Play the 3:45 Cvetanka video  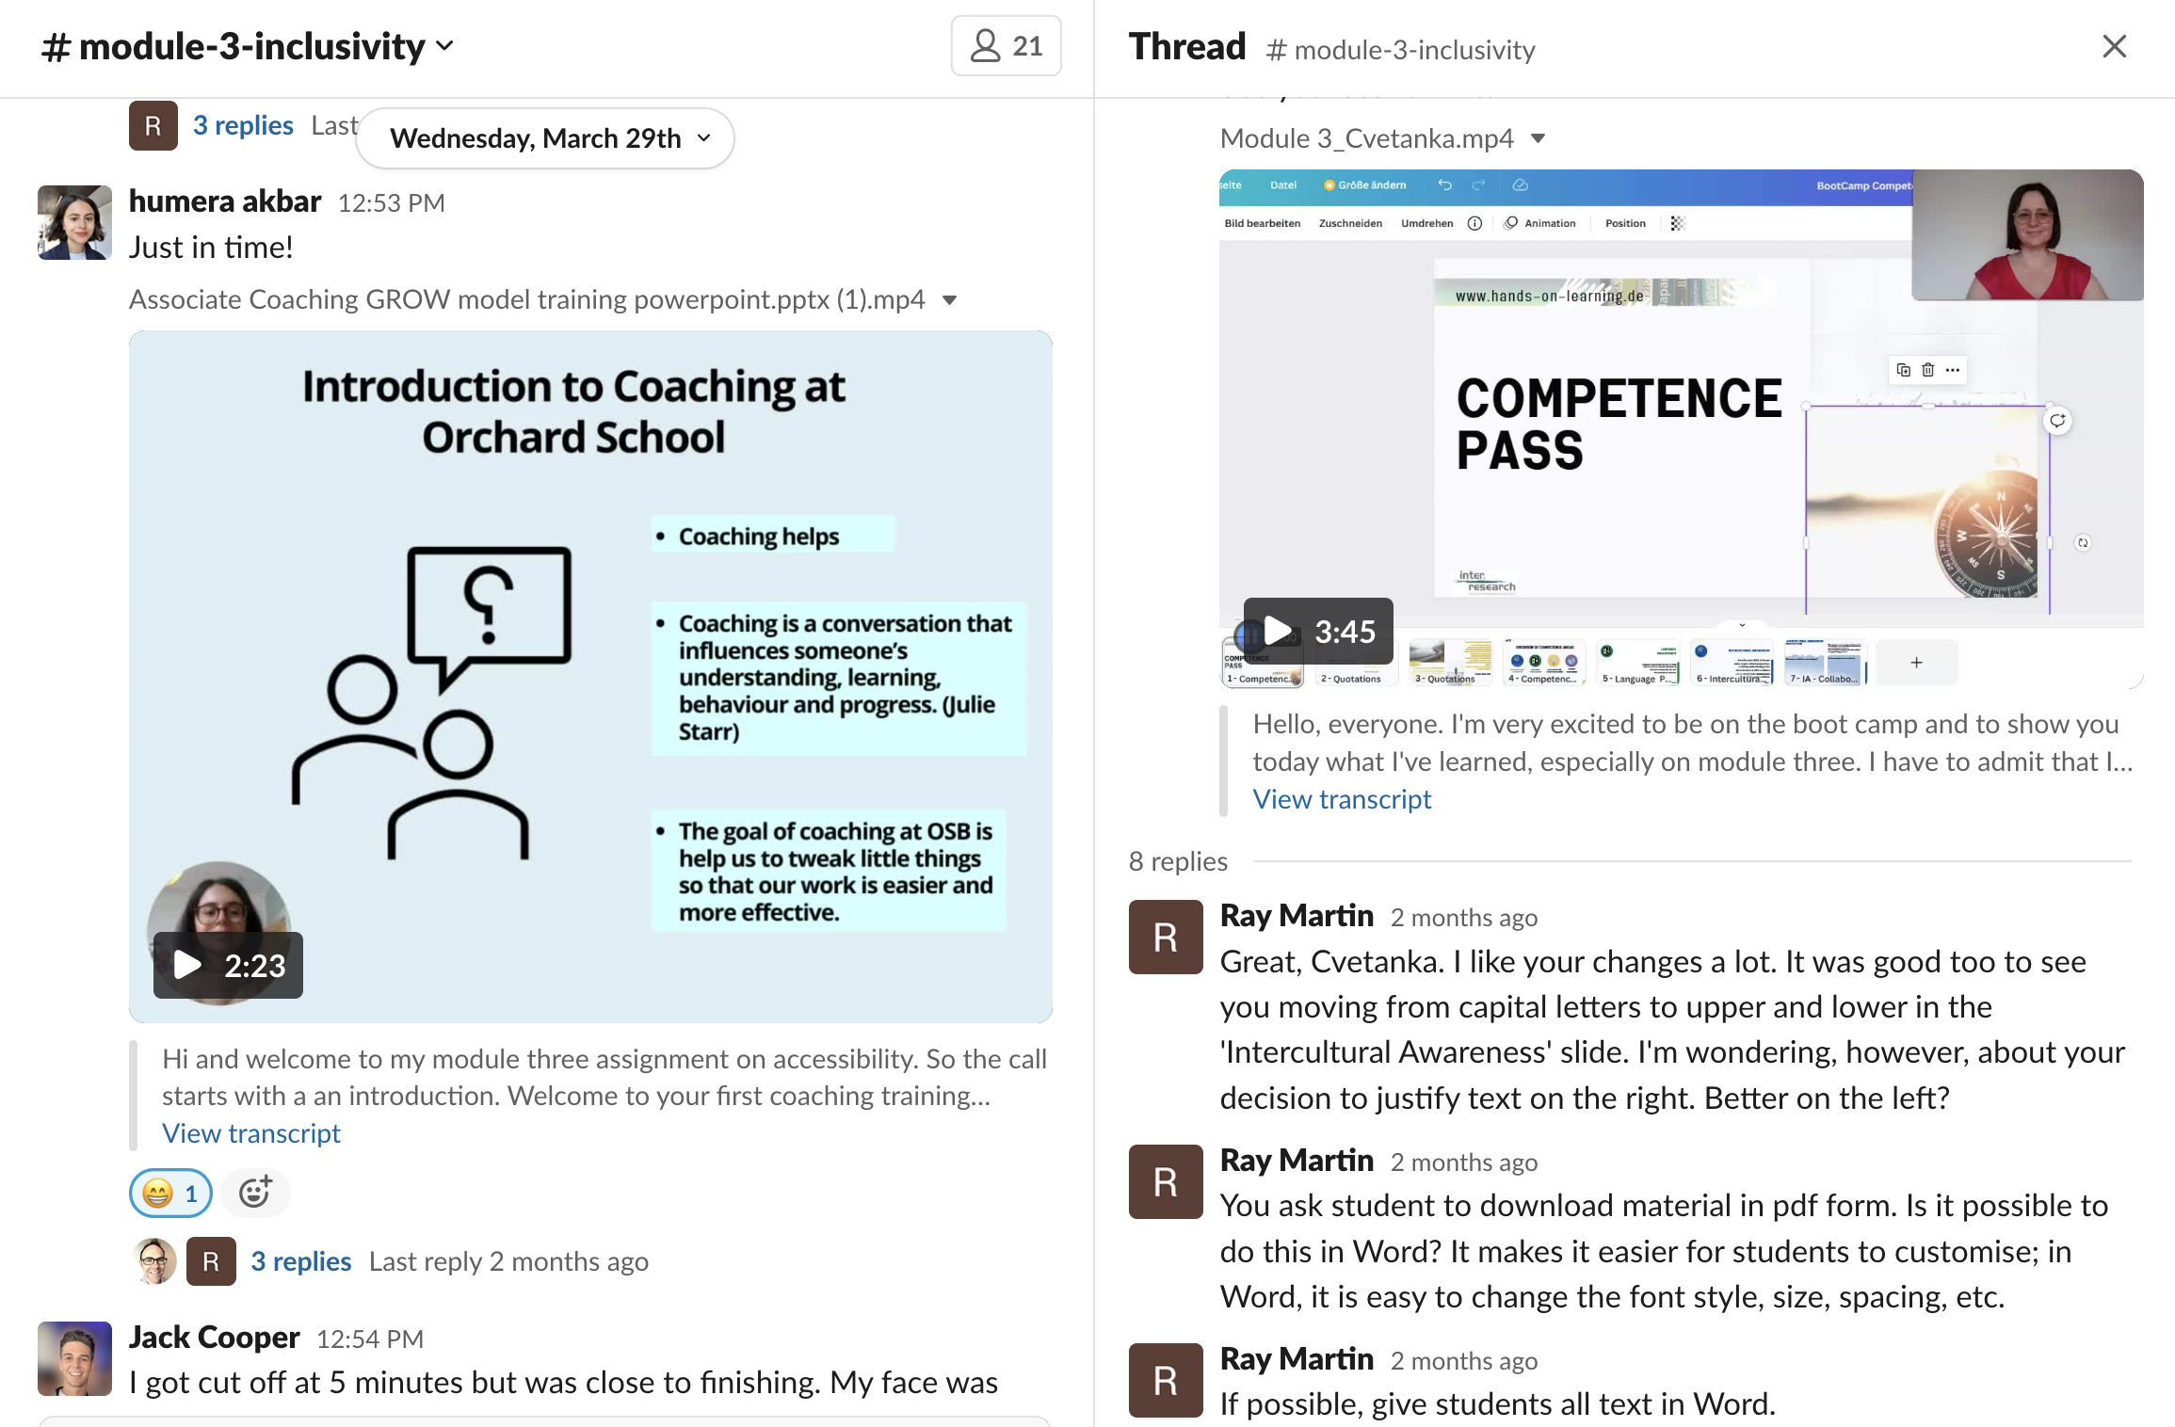click(x=1318, y=631)
